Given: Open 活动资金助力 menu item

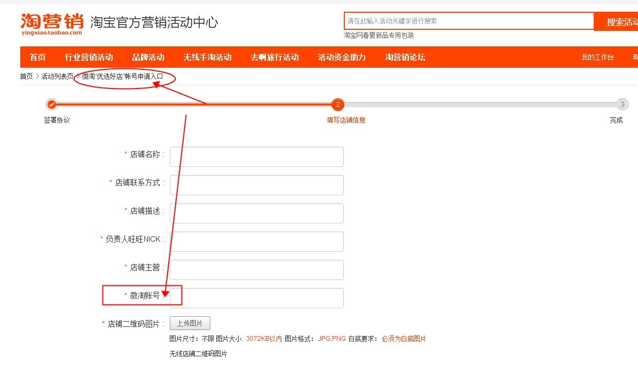Looking at the screenshot, I should (342, 57).
